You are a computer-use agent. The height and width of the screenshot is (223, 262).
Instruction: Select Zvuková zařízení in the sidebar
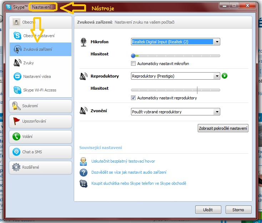pyautogui.click(x=40, y=49)
